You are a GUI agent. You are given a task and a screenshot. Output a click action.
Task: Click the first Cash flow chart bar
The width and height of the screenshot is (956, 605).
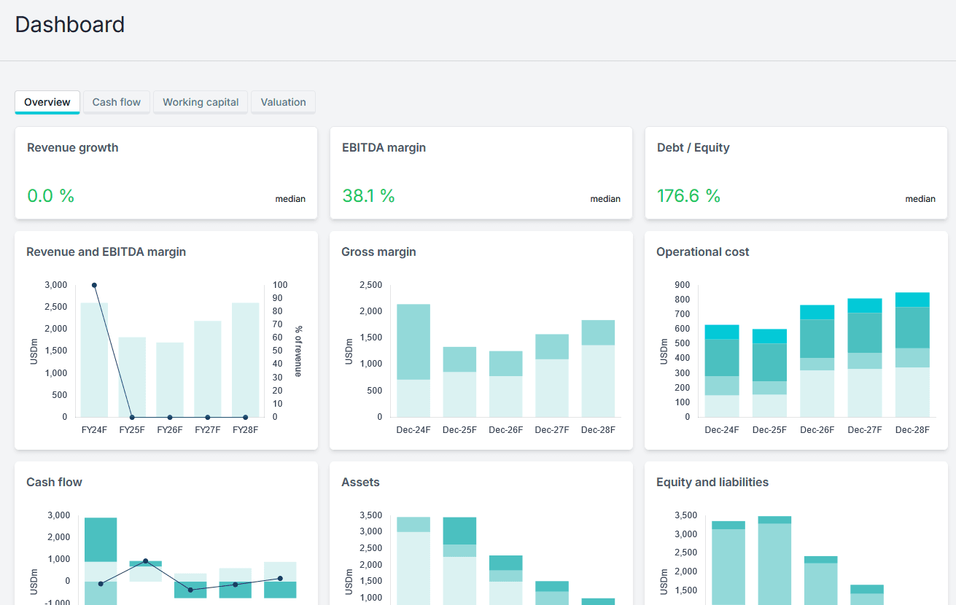[x=101, y=561]
